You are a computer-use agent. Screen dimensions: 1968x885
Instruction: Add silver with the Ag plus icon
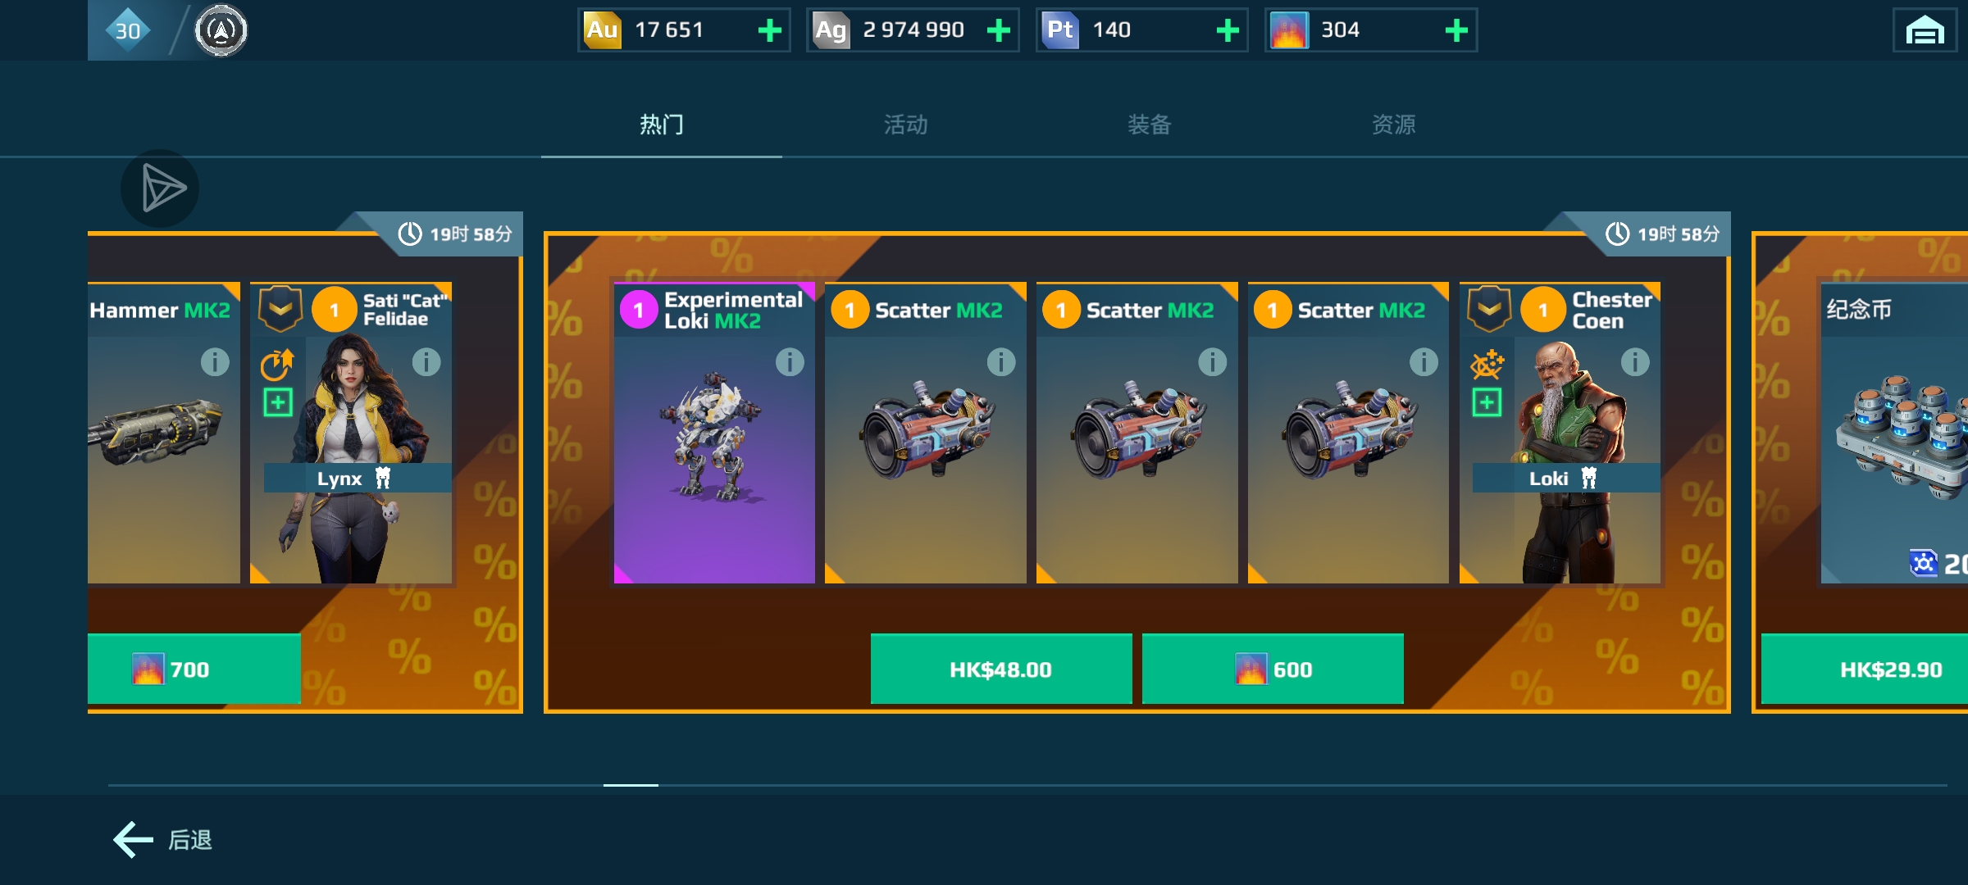point(998,31)
